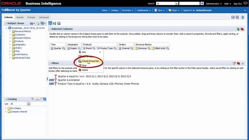Click the gray save icon beside sort icon

(x=59, y=23)
